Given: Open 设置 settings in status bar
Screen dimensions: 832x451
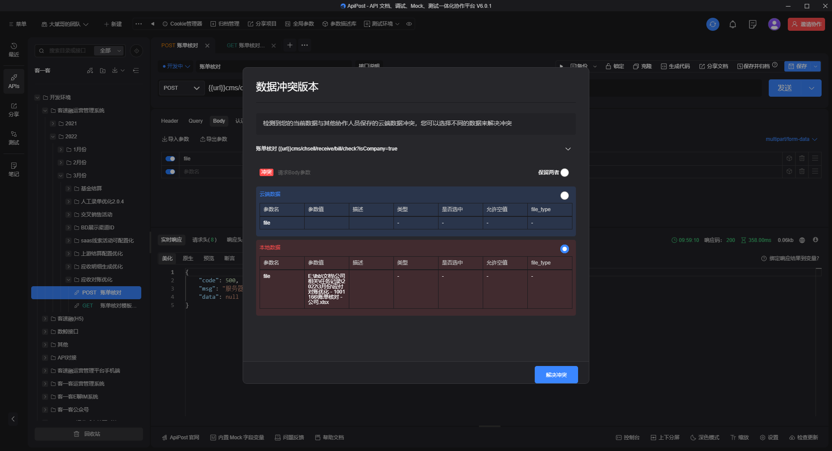Looking at the screenshot, I should 769,438.
